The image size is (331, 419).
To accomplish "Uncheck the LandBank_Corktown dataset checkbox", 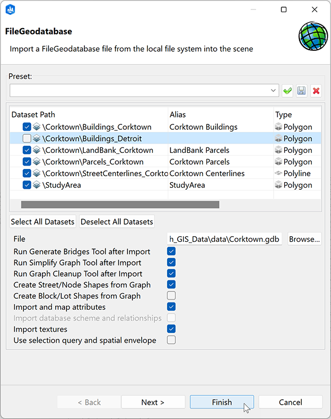I will tap(26, 150).
